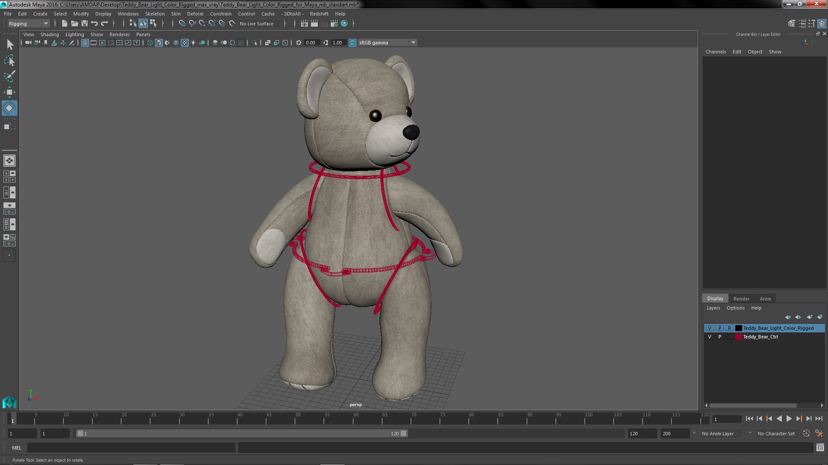Image resolution: width=828 pixels, height=465 pixels.
Task: Click the MEL command line input
Action: 131,448
